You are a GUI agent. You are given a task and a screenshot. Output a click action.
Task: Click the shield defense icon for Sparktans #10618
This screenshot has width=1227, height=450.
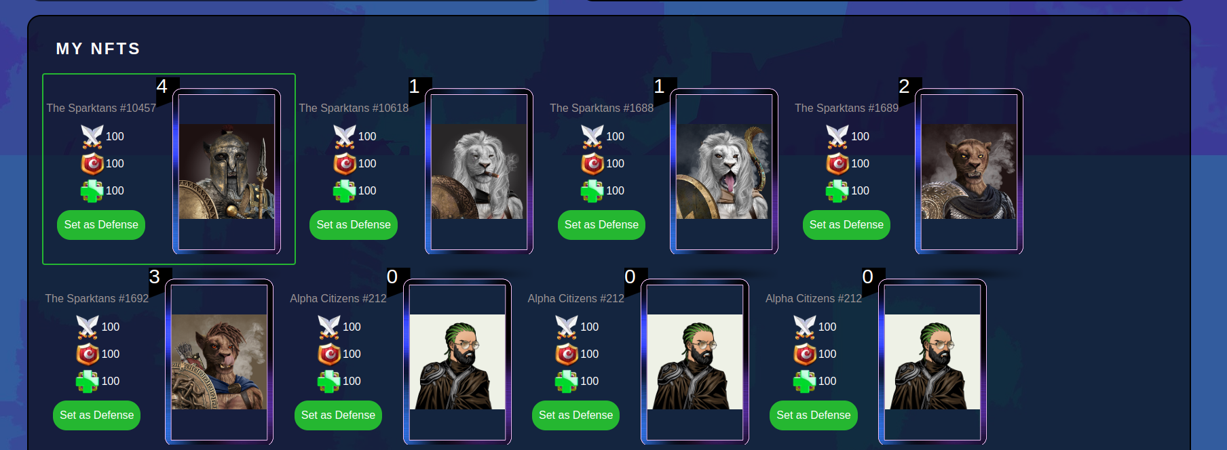(x=345, y=163)
